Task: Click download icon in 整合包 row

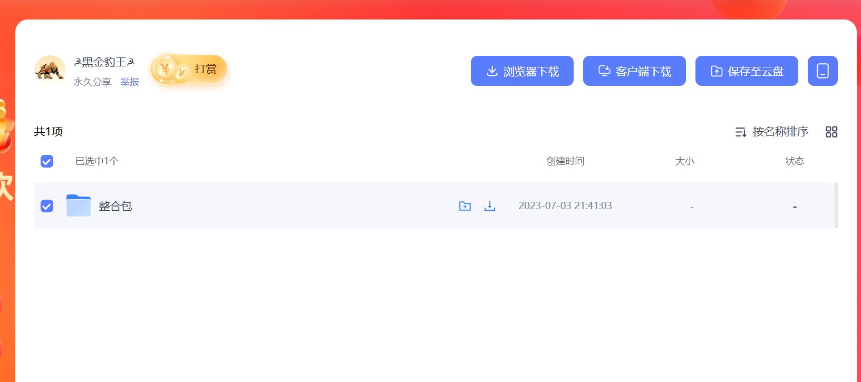Action: (x=490, y=206)
